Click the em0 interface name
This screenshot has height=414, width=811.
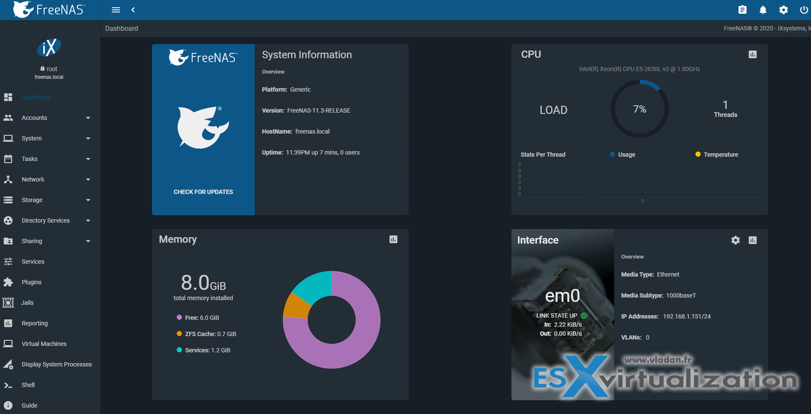tap(562, 296)
